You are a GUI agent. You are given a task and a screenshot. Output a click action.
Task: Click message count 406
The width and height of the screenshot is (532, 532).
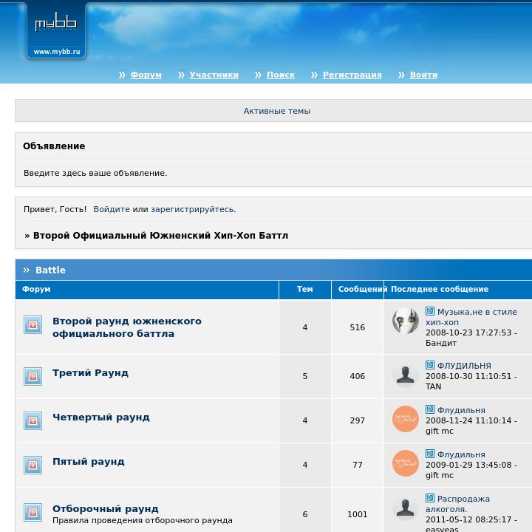point(358,376)
